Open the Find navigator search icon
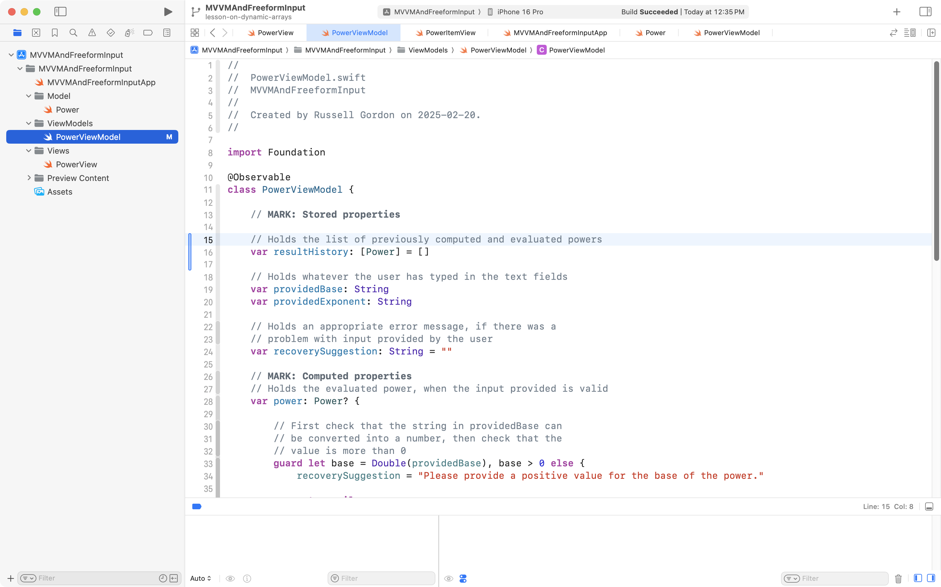The height and width of the screenshot is (587, 941). pyautogui.click(x=73, y=33)
